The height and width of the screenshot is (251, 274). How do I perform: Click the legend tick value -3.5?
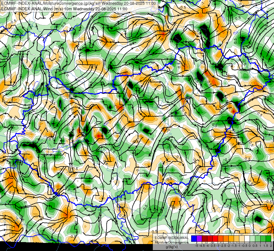pyautogui.click(x=212, y=246)
